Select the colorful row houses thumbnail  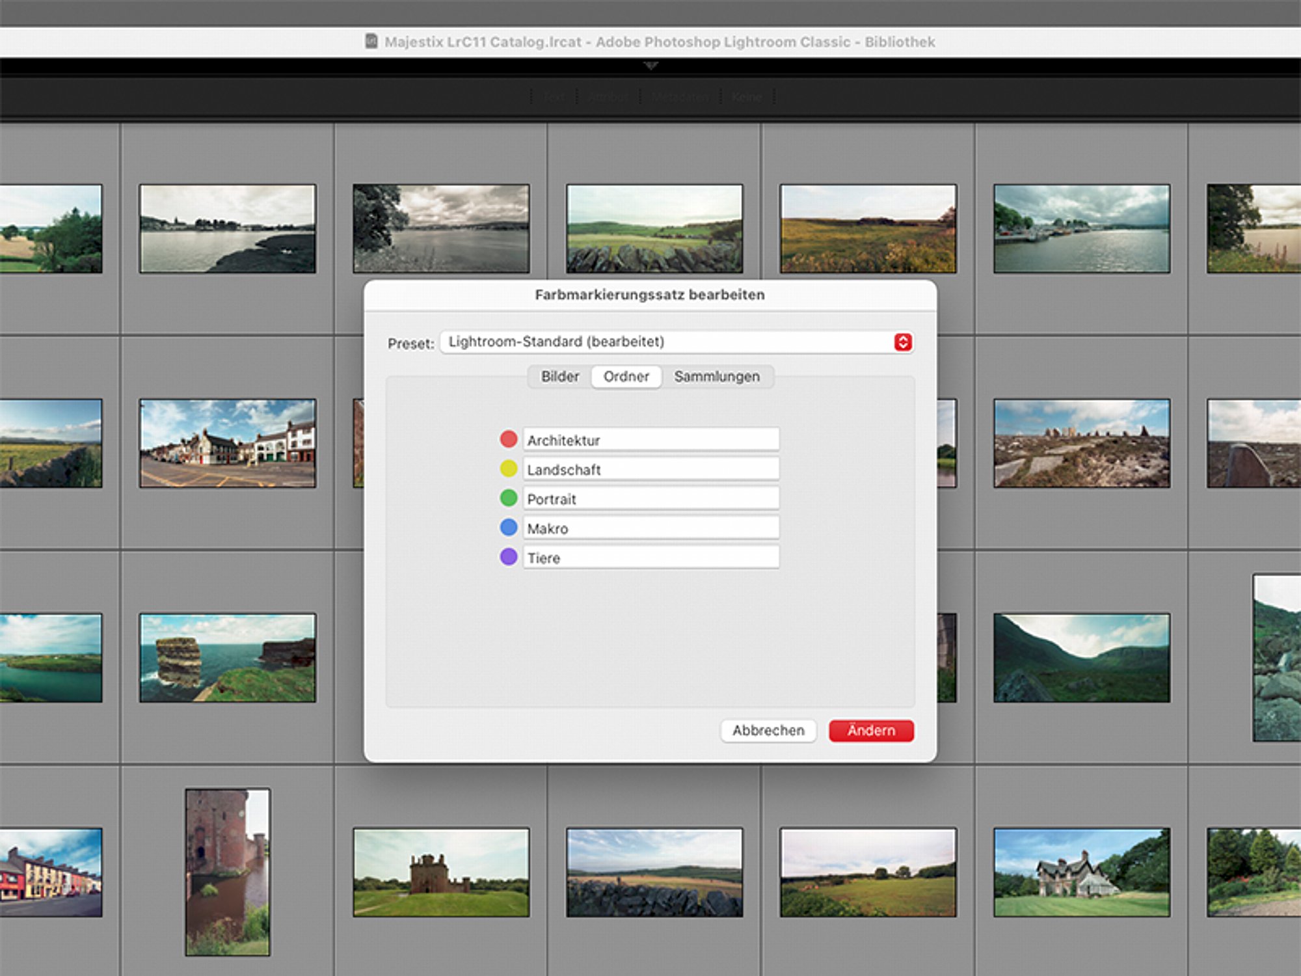[x=51, y=873]
